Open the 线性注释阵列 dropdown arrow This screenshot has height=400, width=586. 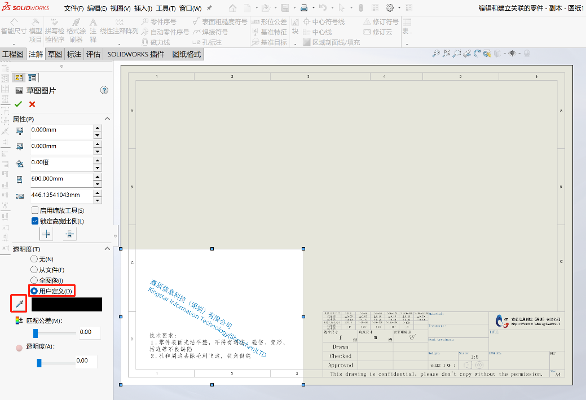[x=119, y=44]
